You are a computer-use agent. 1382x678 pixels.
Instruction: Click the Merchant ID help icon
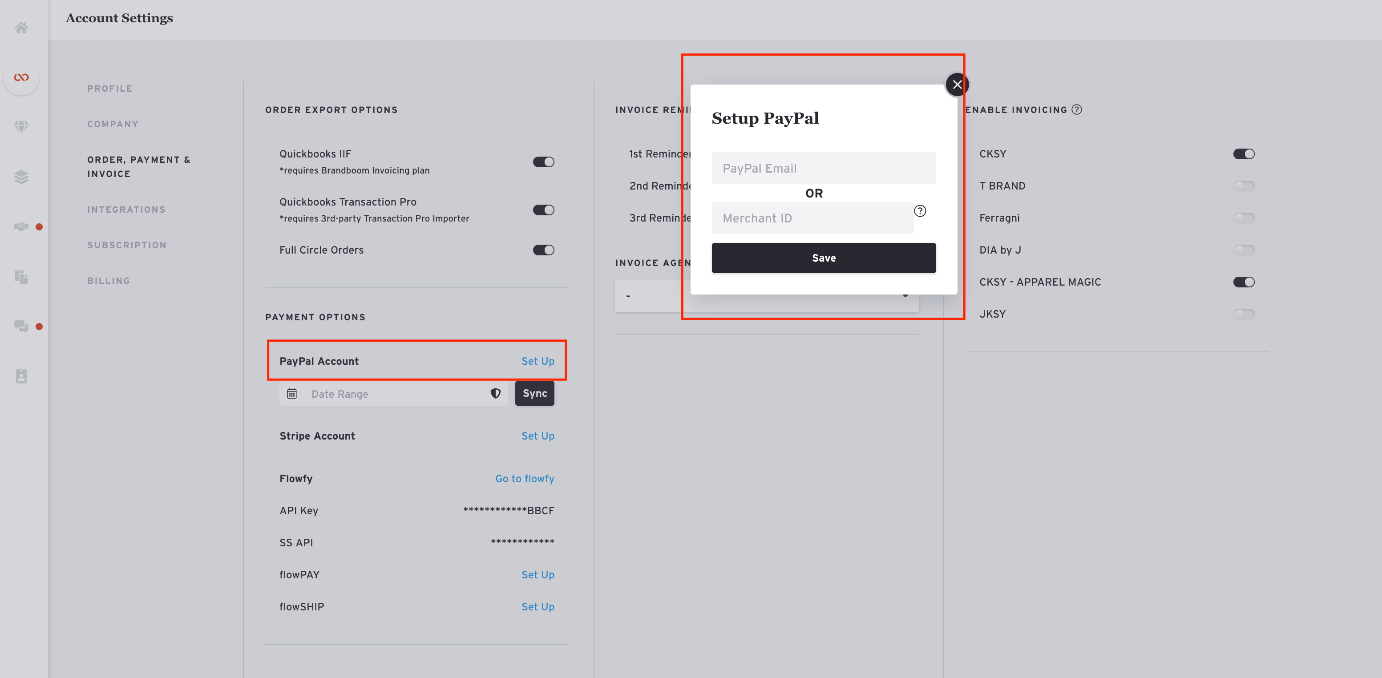point(920,211)
